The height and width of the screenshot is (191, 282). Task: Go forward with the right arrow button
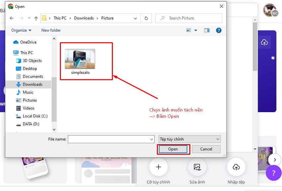(x=22, y=18)
